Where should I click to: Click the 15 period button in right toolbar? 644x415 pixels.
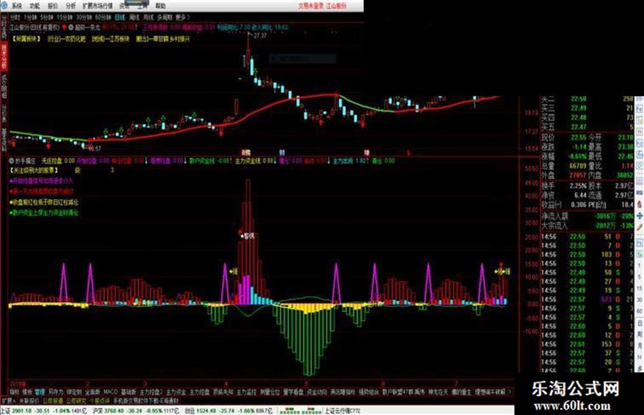(x=639, y=289)
